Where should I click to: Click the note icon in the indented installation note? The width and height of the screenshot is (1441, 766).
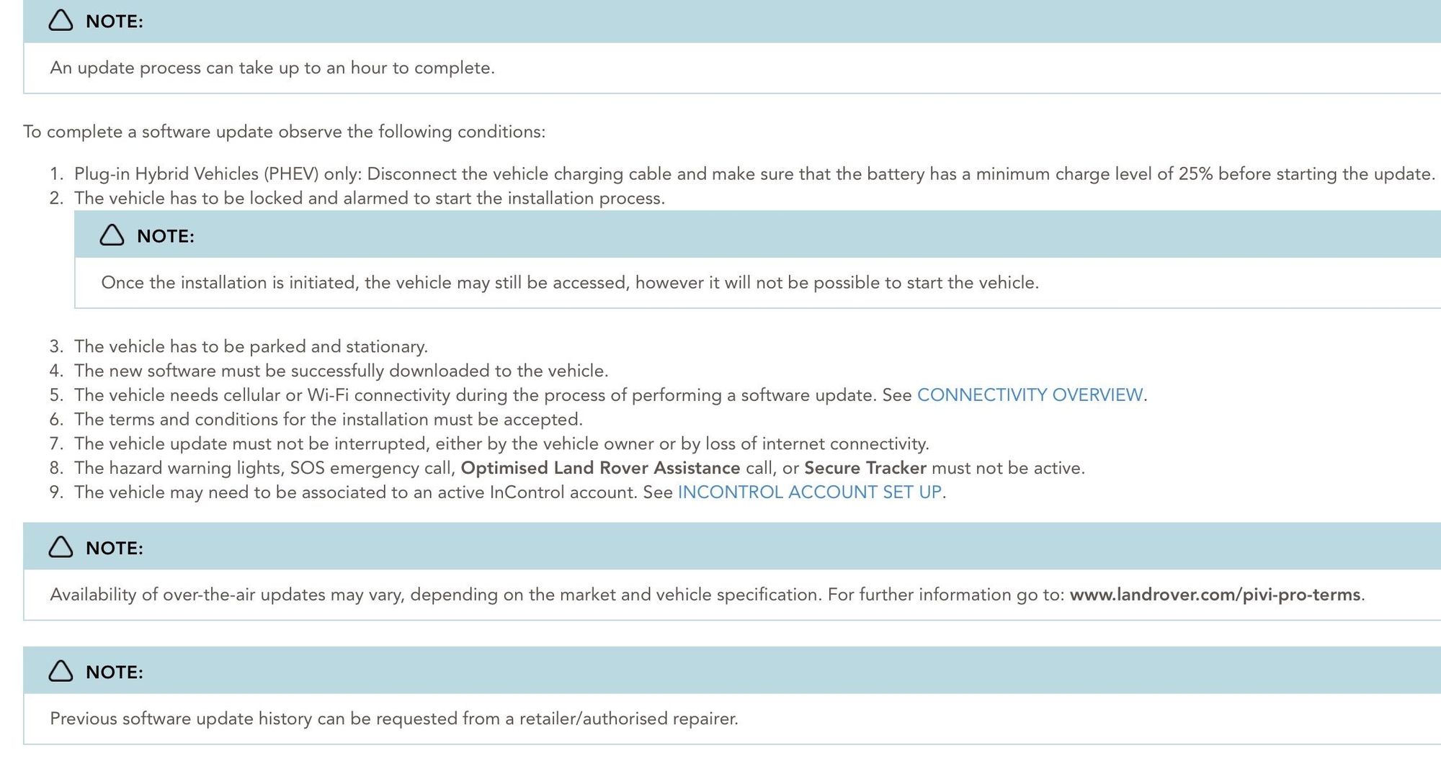[112, 235]
